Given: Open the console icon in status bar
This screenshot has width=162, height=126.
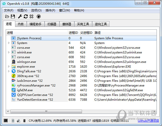Looking at the screenshot, I should click(6, 121).
